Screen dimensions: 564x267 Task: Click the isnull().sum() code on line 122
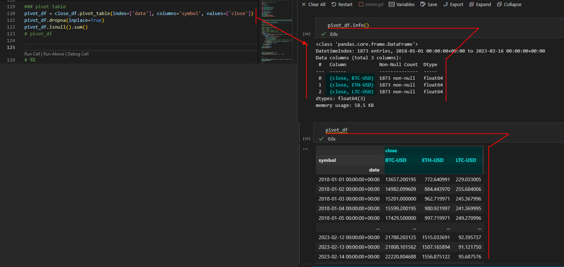coord(56,27)
